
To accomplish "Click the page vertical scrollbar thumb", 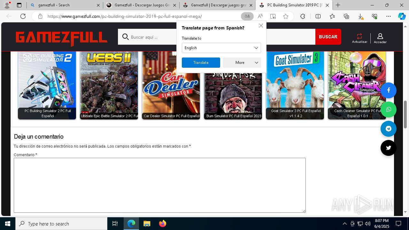I will click(405, 114).
